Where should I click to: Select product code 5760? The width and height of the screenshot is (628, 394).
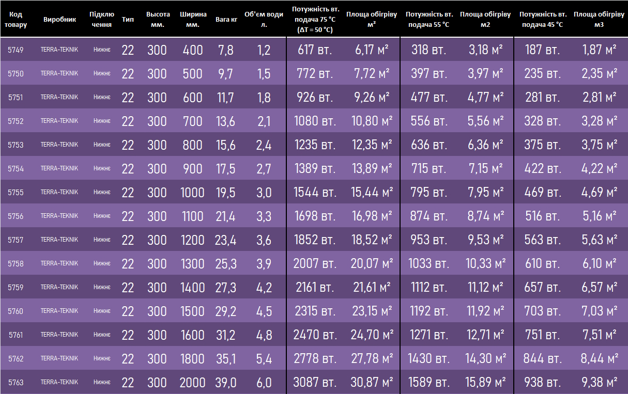point(16,311)
